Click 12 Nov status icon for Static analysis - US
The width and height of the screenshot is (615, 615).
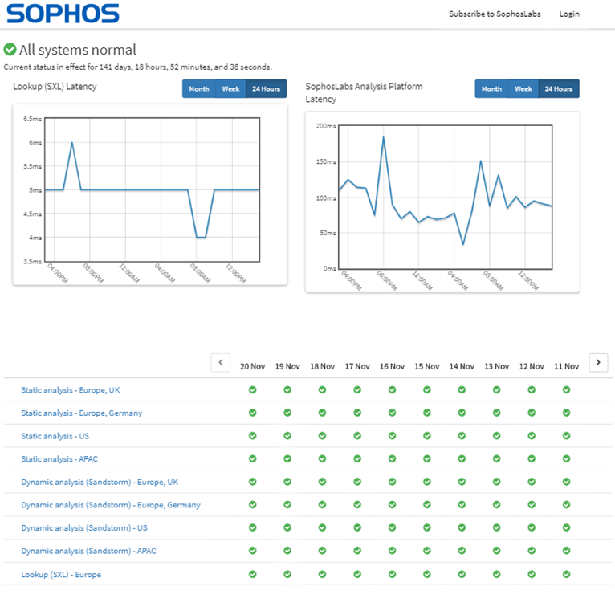coord(532,435)
